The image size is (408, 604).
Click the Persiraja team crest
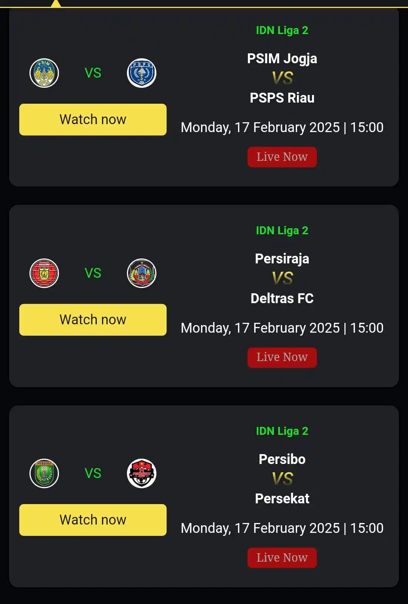(44, 273)
